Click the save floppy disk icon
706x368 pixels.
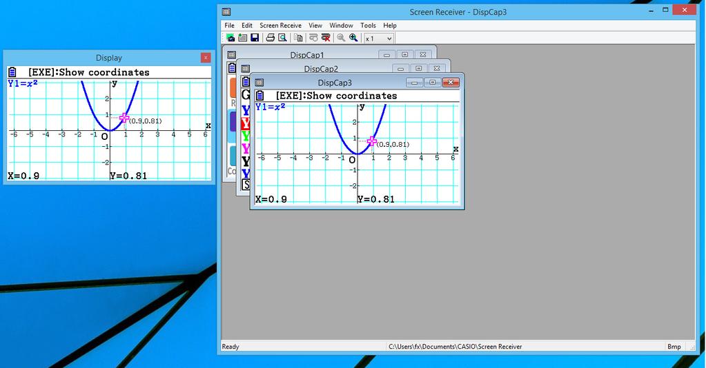(x=255, y=38)
